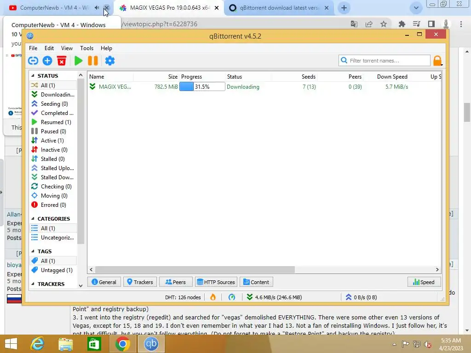Select the Paused (0) filter

(53, 131)
